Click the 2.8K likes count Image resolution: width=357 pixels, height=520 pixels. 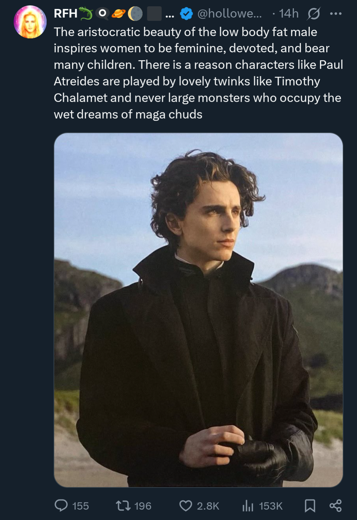point(208,506)
